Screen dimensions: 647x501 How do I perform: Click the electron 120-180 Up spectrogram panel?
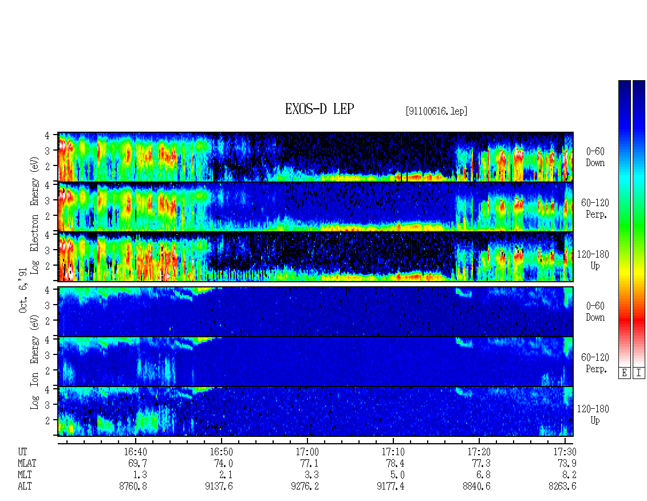click(315, 257)
